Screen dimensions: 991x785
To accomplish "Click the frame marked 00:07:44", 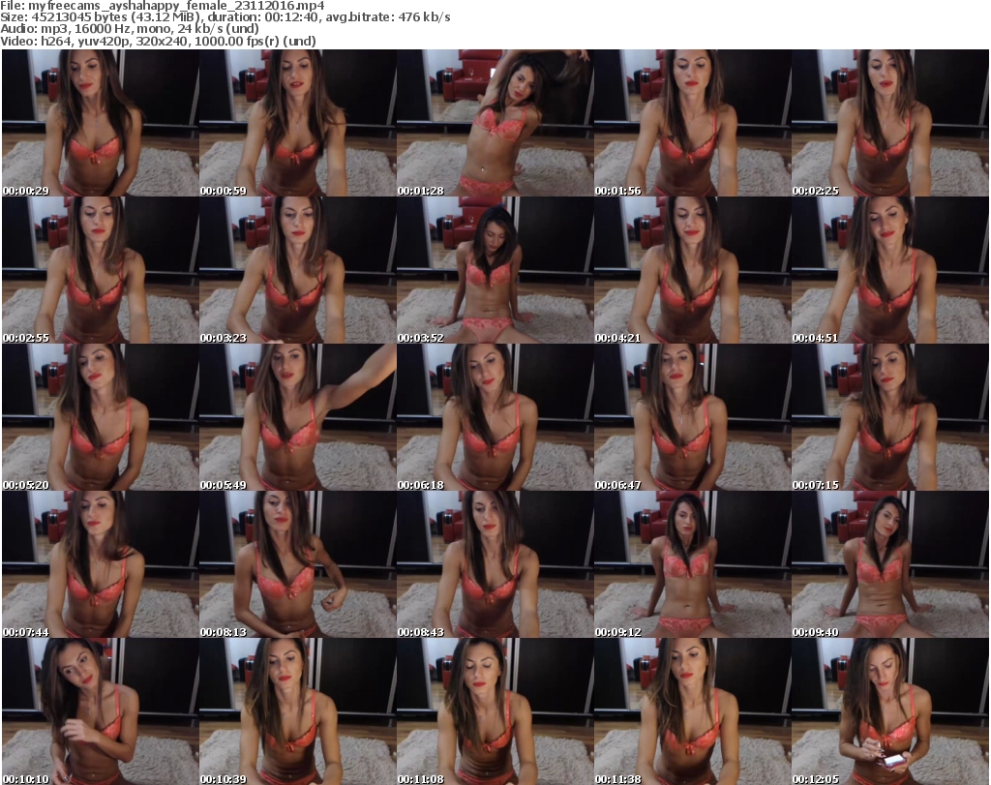I will coord(101,565).
